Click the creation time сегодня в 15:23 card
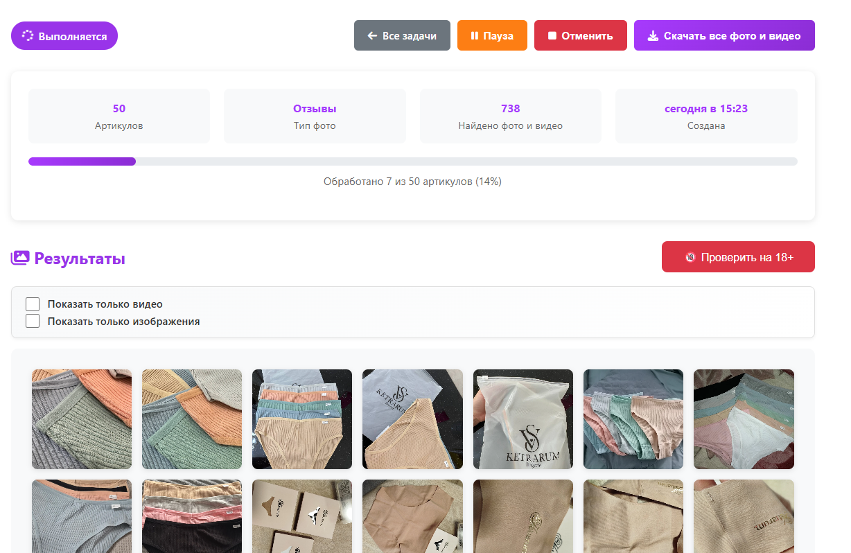The height and width of the screenshot is (553, 851). pos(705,116)
